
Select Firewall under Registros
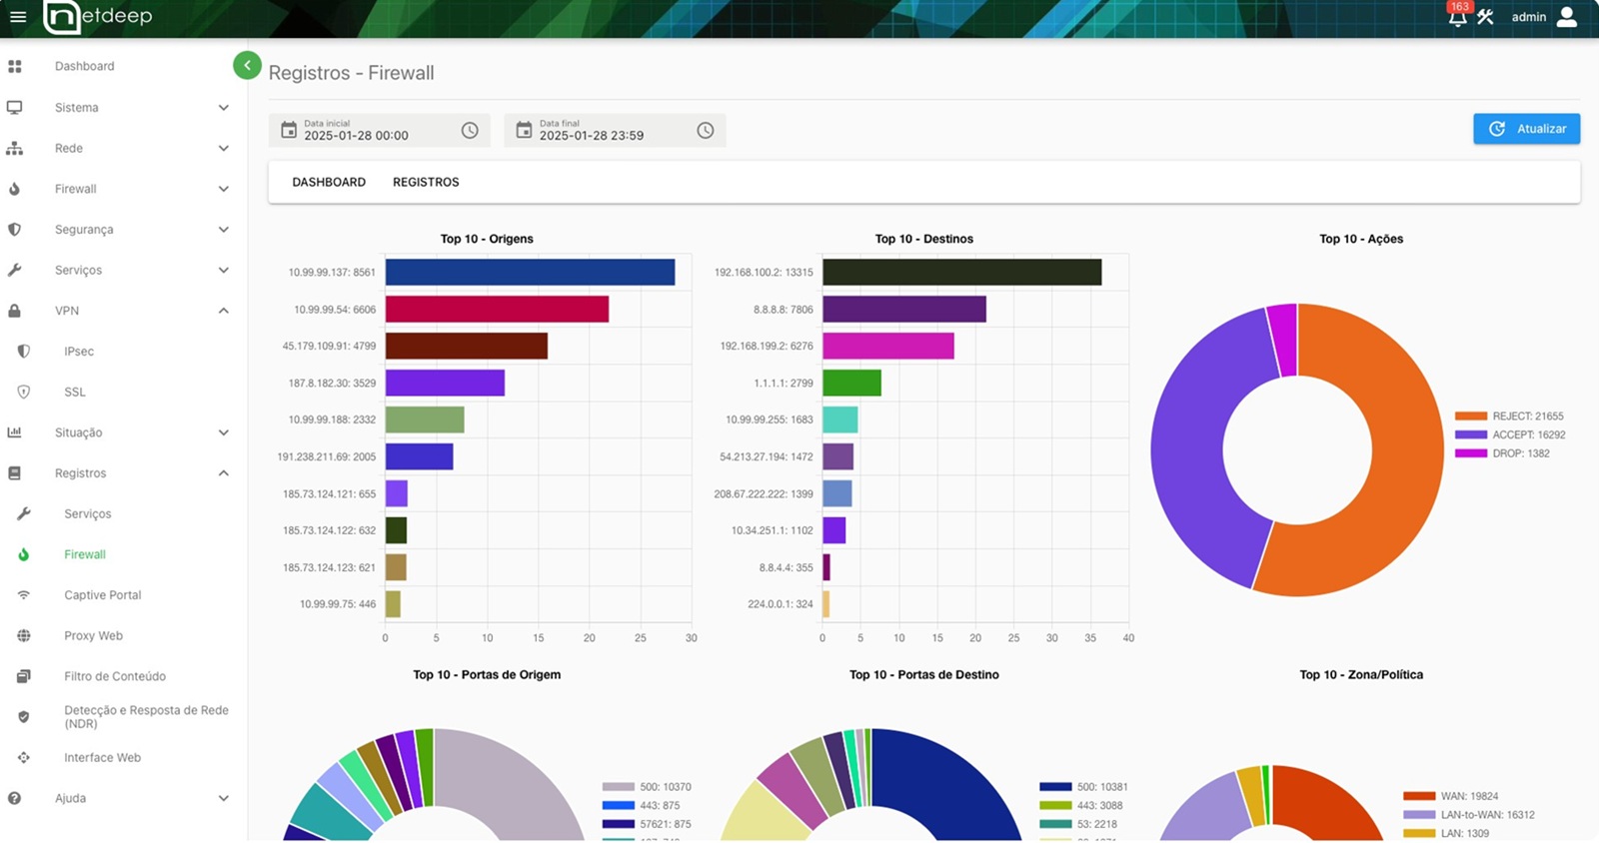click(85, 554)
